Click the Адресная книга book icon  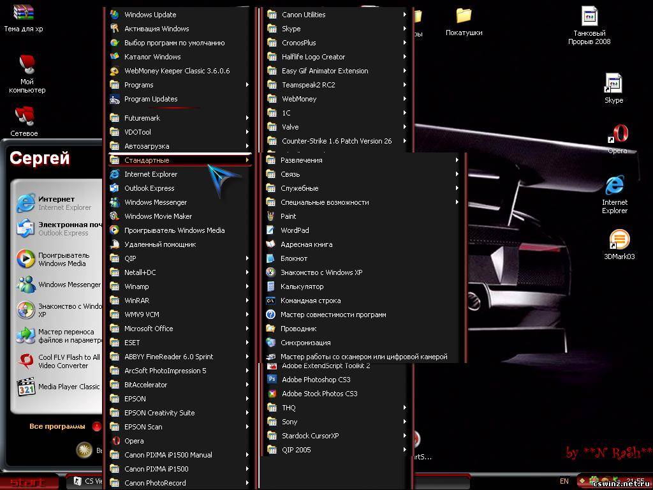270,244
